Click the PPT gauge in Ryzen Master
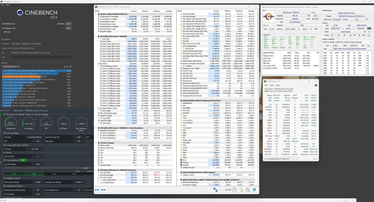Image resolution: width=374 pixels, height=202 pixels. click(x=46, y=123)
